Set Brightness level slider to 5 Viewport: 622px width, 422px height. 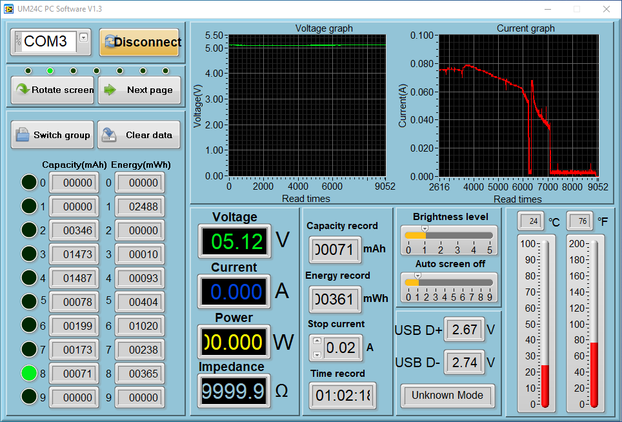click(x=490, y=236)
